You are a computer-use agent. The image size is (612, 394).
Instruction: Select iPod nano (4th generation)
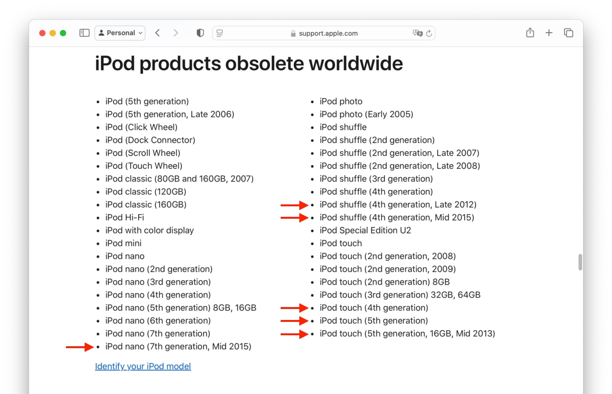[158, 295]
